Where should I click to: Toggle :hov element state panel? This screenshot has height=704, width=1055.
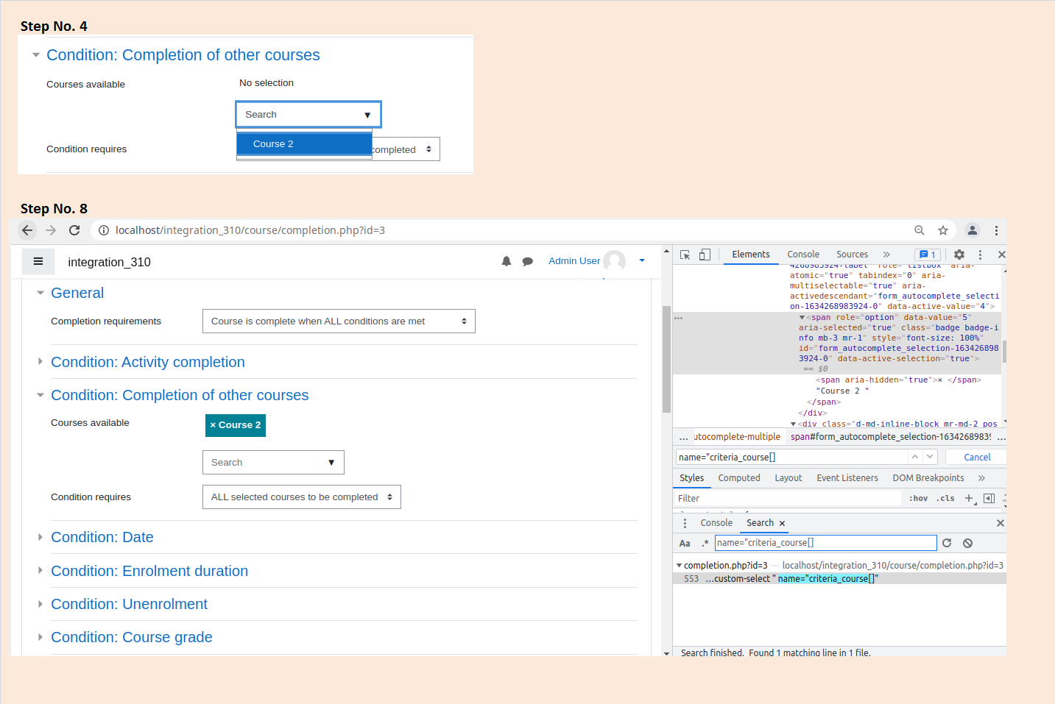pyautogui.click(x=918, y=498)
